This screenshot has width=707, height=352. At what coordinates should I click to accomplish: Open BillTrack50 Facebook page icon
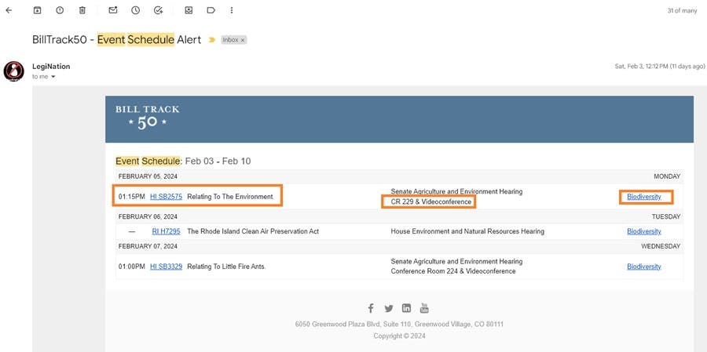click(x=371, y=308)
